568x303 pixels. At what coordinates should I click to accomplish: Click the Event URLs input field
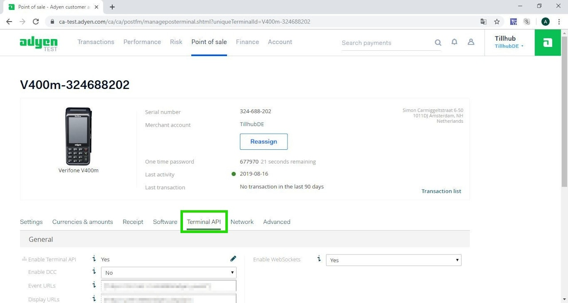169,286
